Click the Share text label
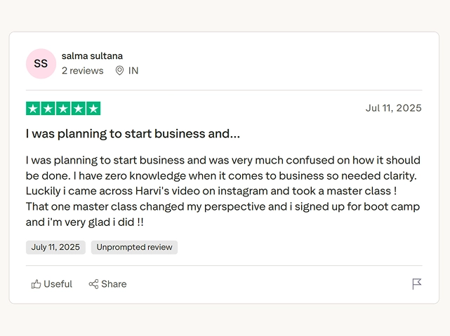 (x=114, y=284)
